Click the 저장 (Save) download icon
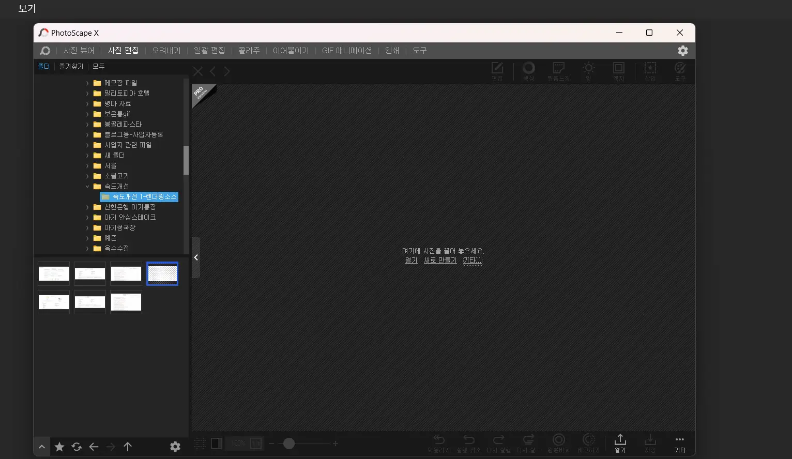The height and width of the screenshot is (459, 792). [650, 443]
